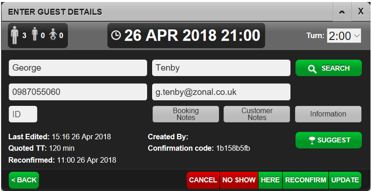Click the table icon on Suggest button
Viewport: 371px width, 191px height.
[312, 140]
